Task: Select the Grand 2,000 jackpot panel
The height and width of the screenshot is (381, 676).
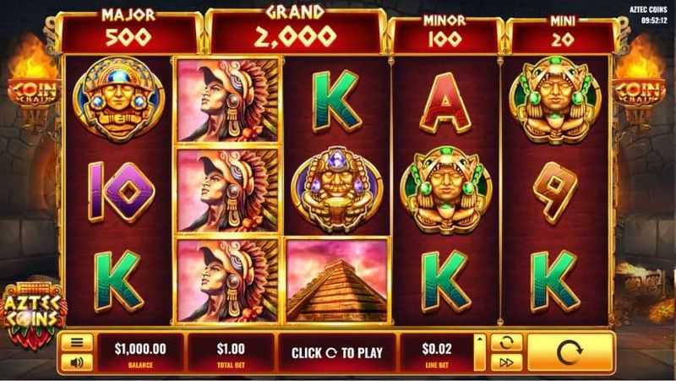Action: (295, 30)
